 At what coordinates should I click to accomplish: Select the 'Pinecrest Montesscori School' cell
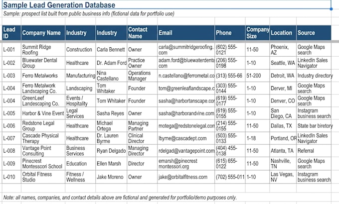(x=43, y=163)
